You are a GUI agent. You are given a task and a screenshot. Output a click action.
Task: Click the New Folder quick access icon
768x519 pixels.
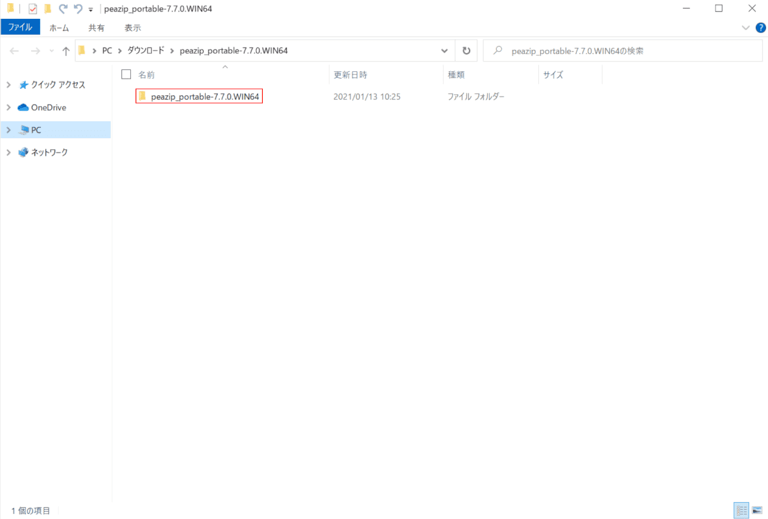47,9
